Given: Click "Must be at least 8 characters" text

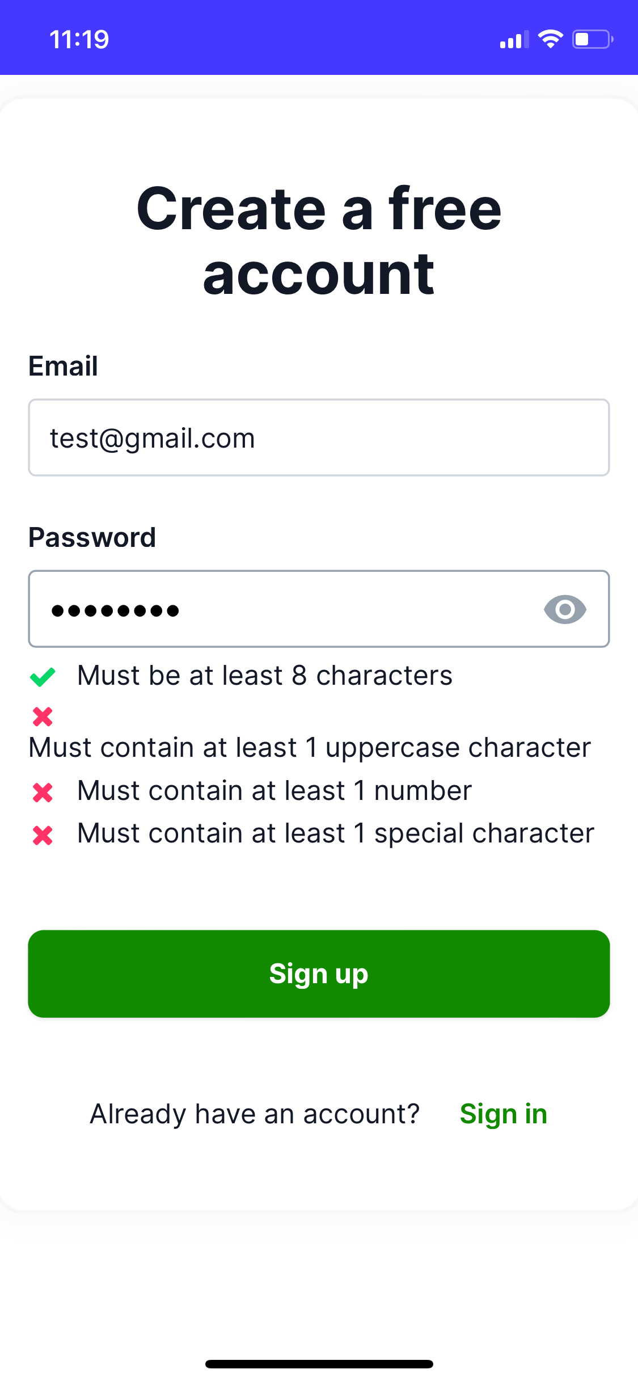Looking at the screenshot, I should point(265,676).
